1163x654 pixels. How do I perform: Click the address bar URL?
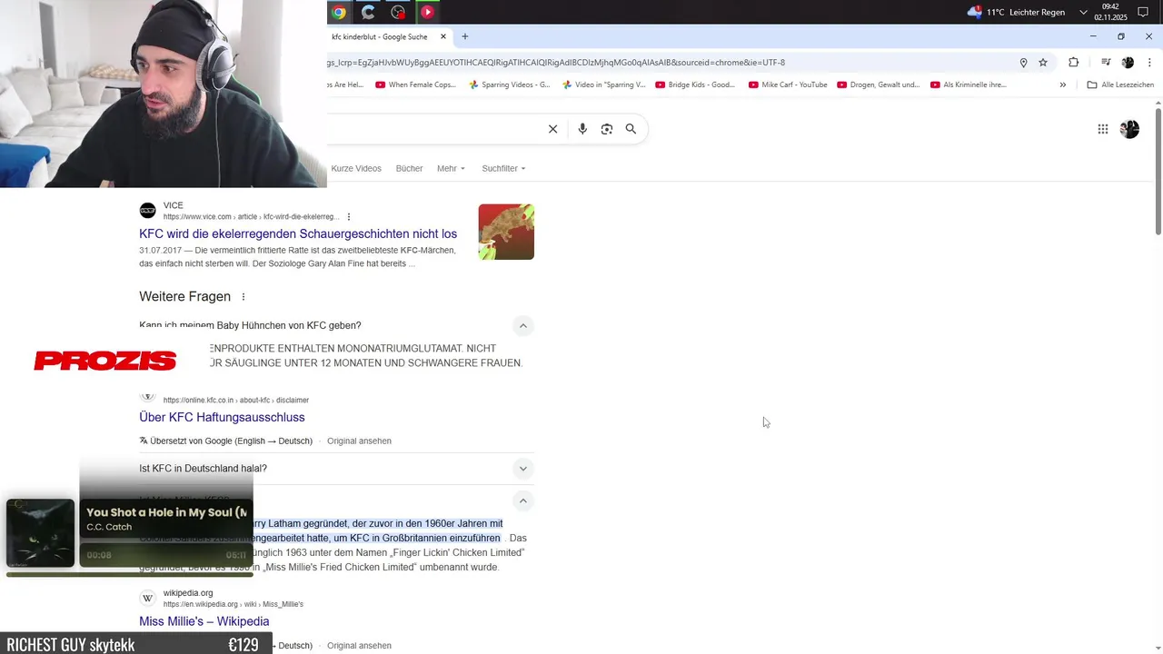point(556,63)
